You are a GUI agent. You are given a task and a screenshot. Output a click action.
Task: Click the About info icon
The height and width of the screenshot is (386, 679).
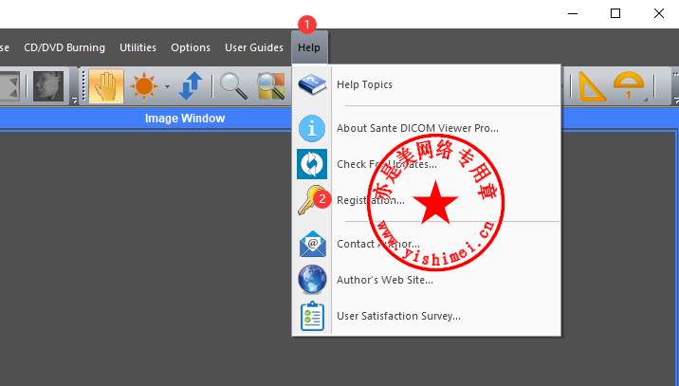312,128
